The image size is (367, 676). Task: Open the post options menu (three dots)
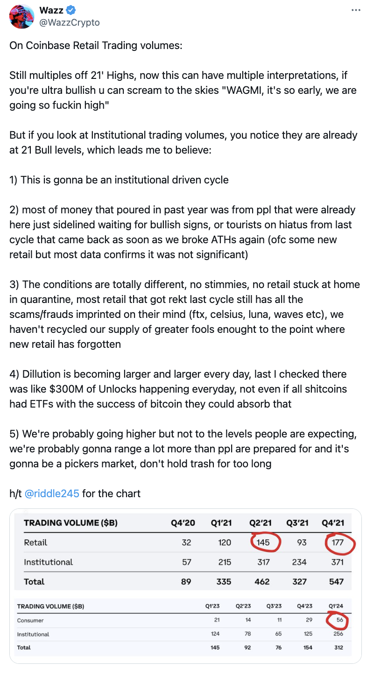357,9
